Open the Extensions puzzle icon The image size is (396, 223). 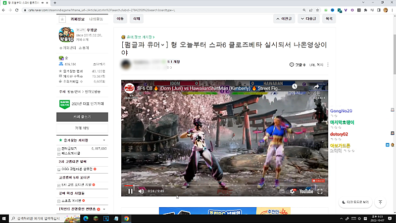[365, 10]
